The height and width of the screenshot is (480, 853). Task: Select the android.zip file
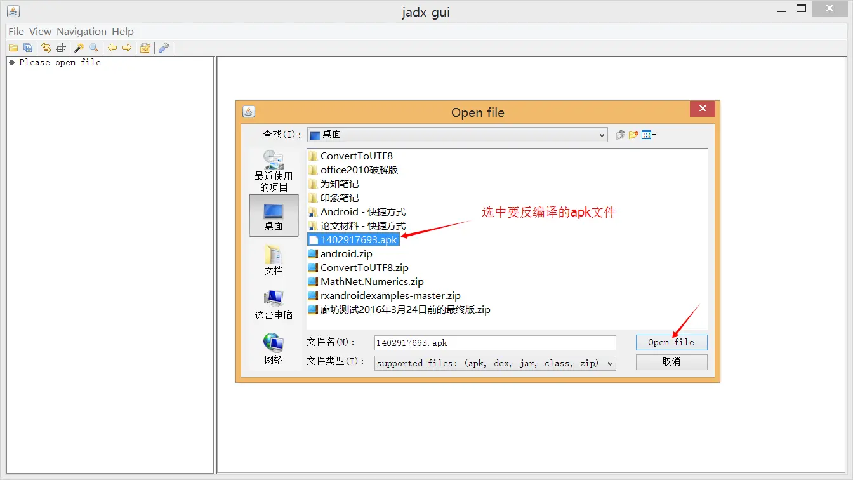(x=340, y=253)
